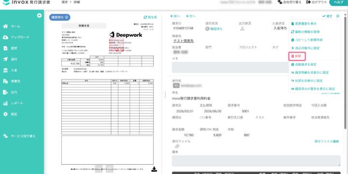This screenshot has height=174, width=348.
Task: Open アップロード in the sidebar
Action: [16, 37]
